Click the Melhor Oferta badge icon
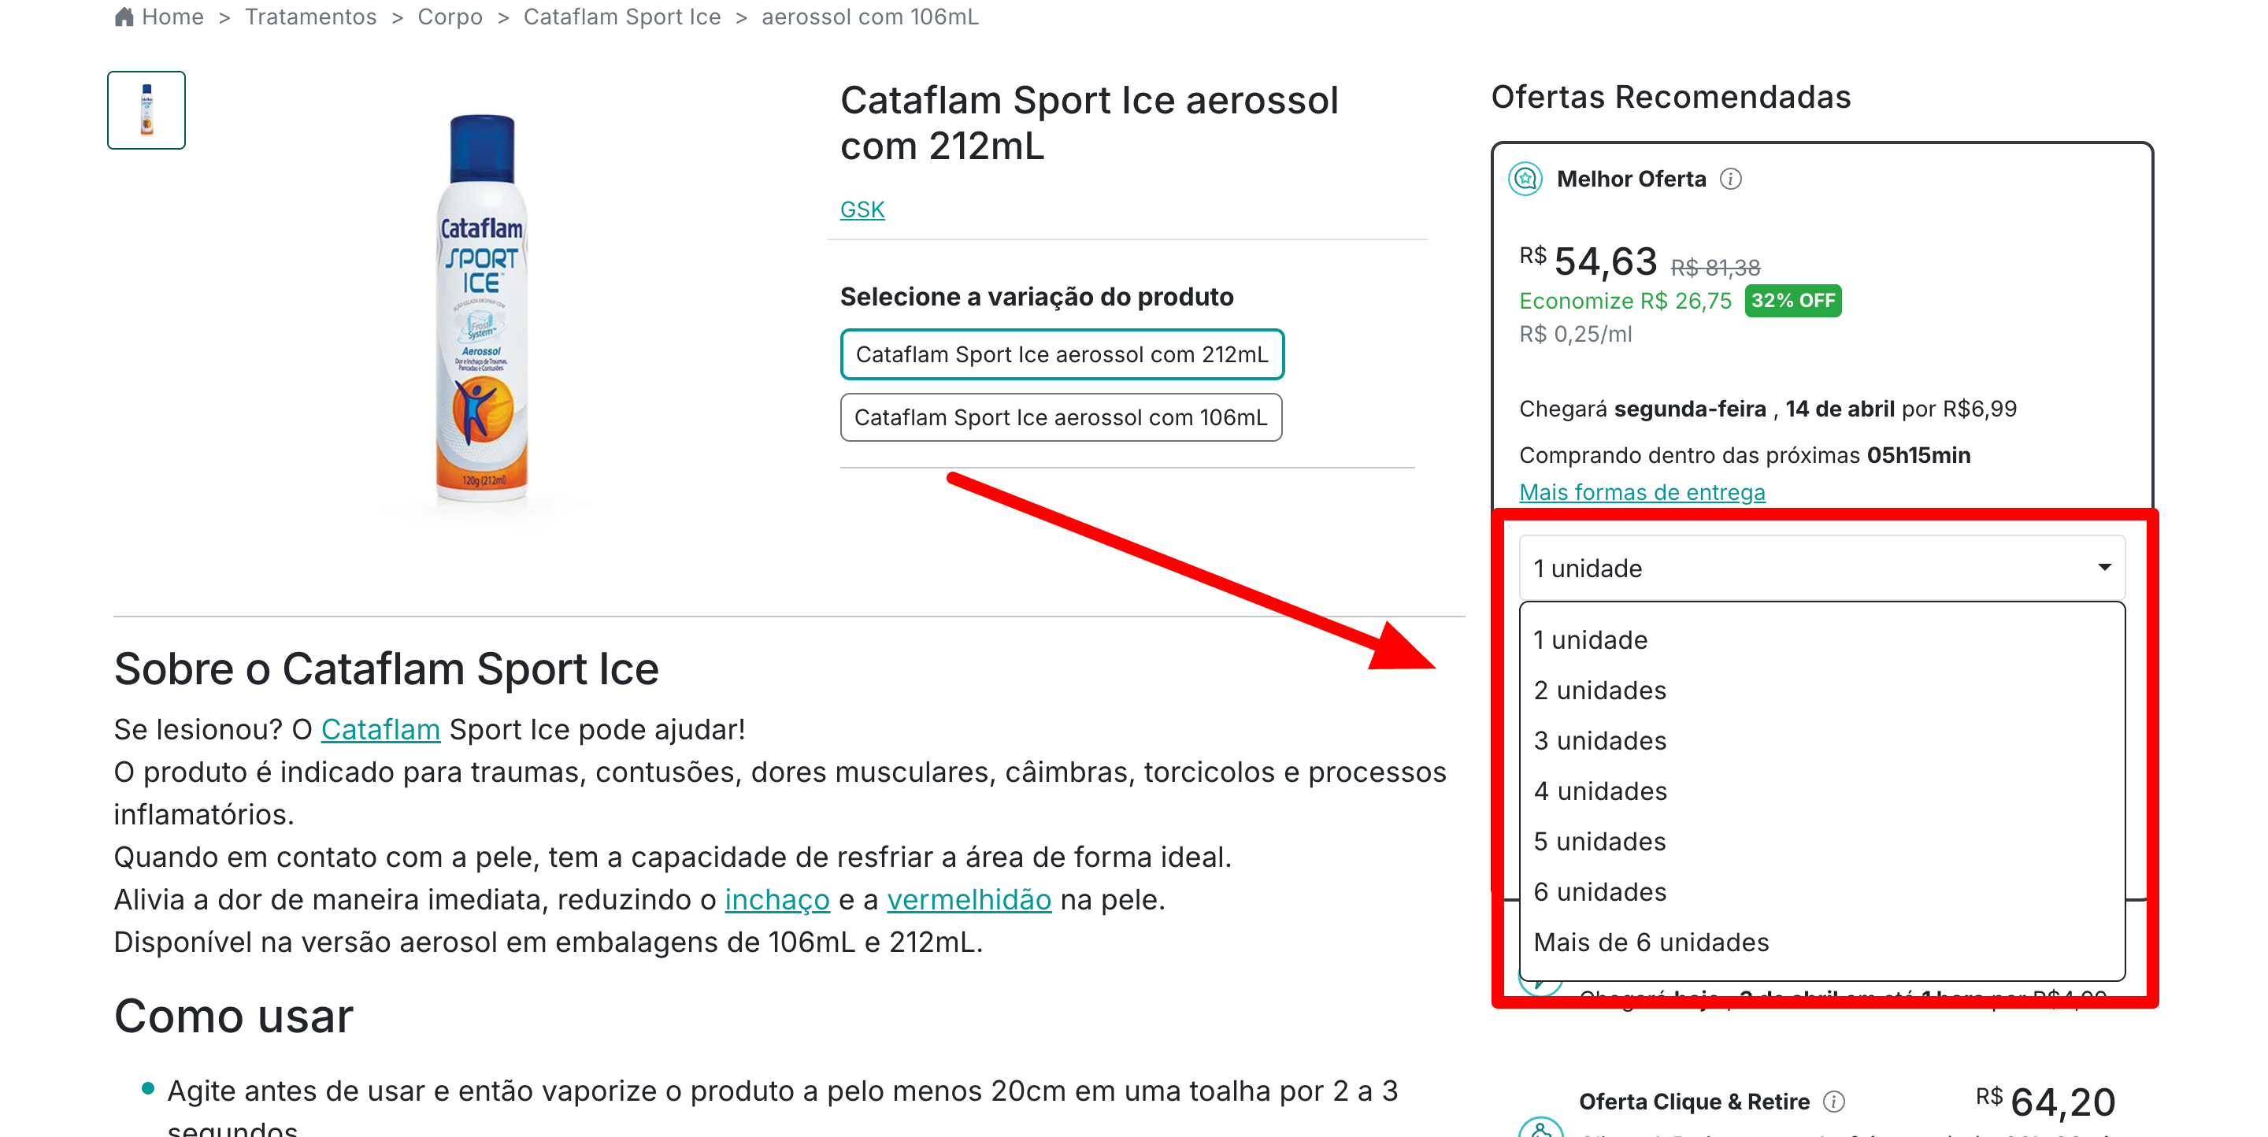 click(1525, 179)
